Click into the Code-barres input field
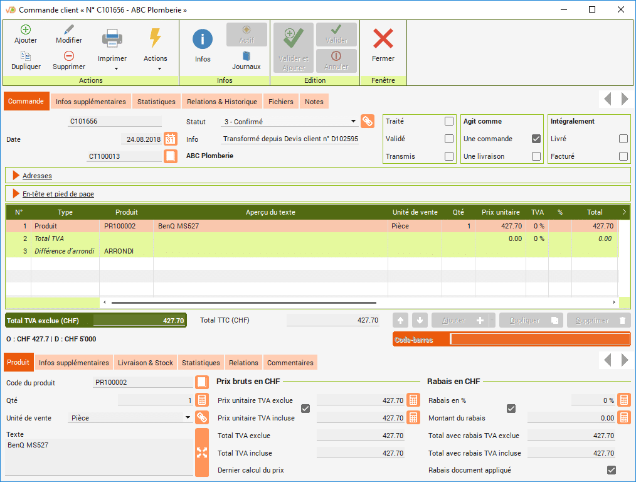This screenshot has height=482, width=636. (x=539, y=340)
